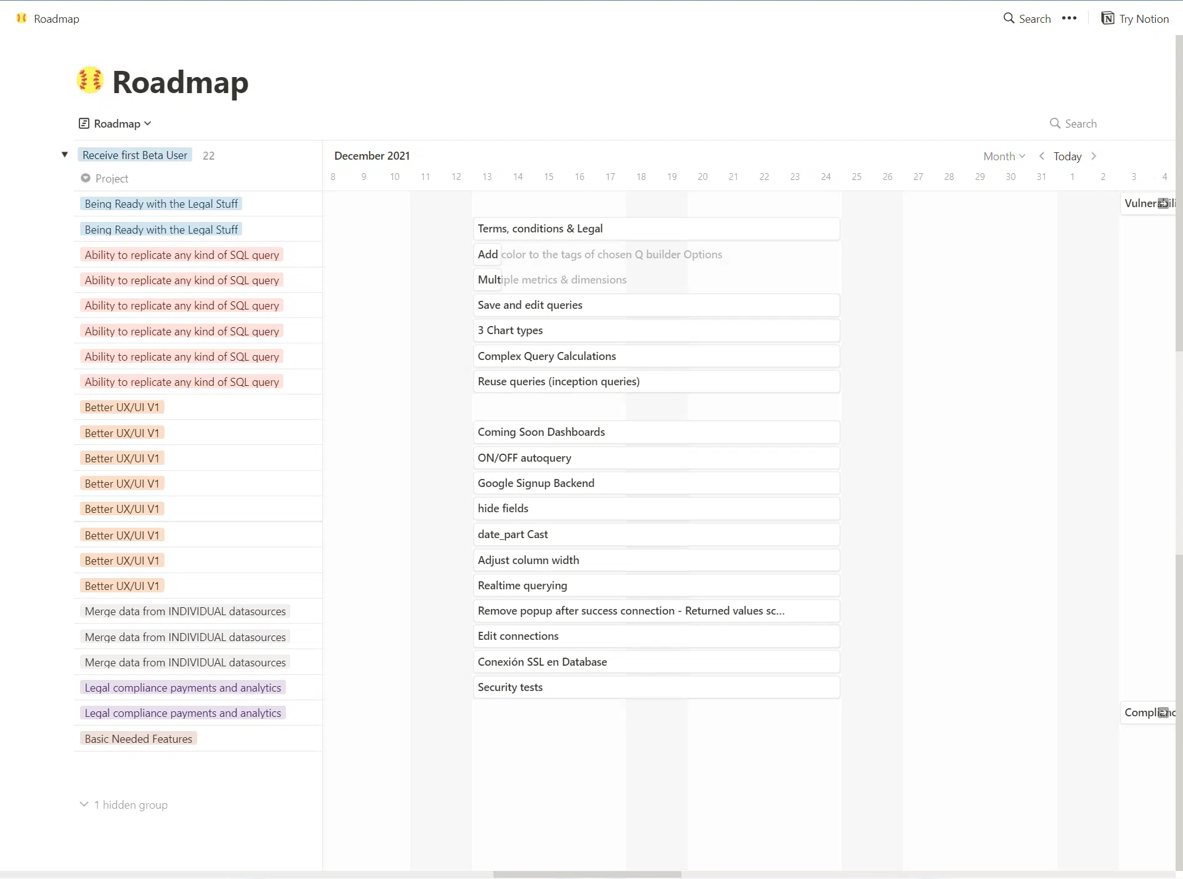Image resolution: width=1183 pixels, height=879 pixels.
Task: Expand the 1 hidden group section
Action: tap(124, 804)
